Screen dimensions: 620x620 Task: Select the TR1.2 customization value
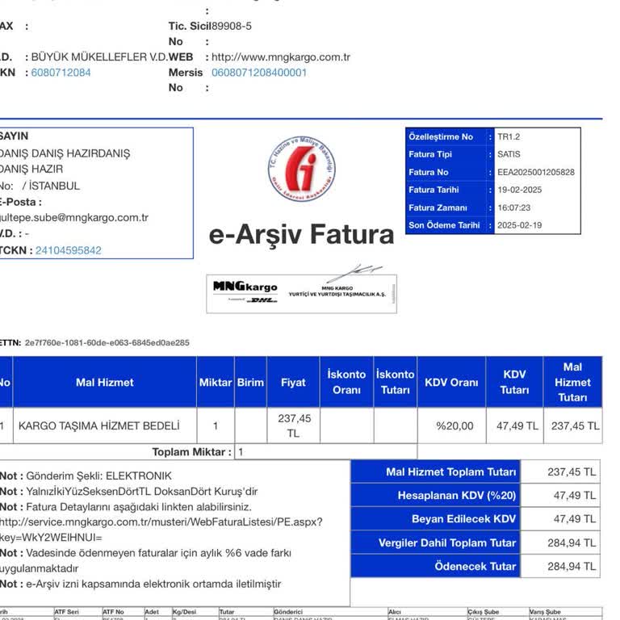pyautogui.click(x=509, y=136)
